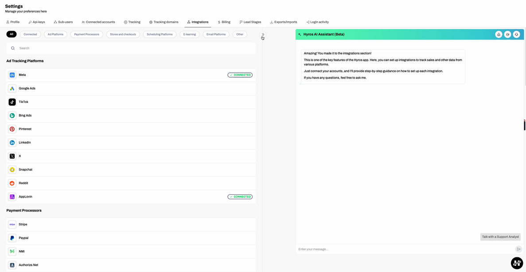Open the round audio-bars widget at bottom right

[517, 263]
